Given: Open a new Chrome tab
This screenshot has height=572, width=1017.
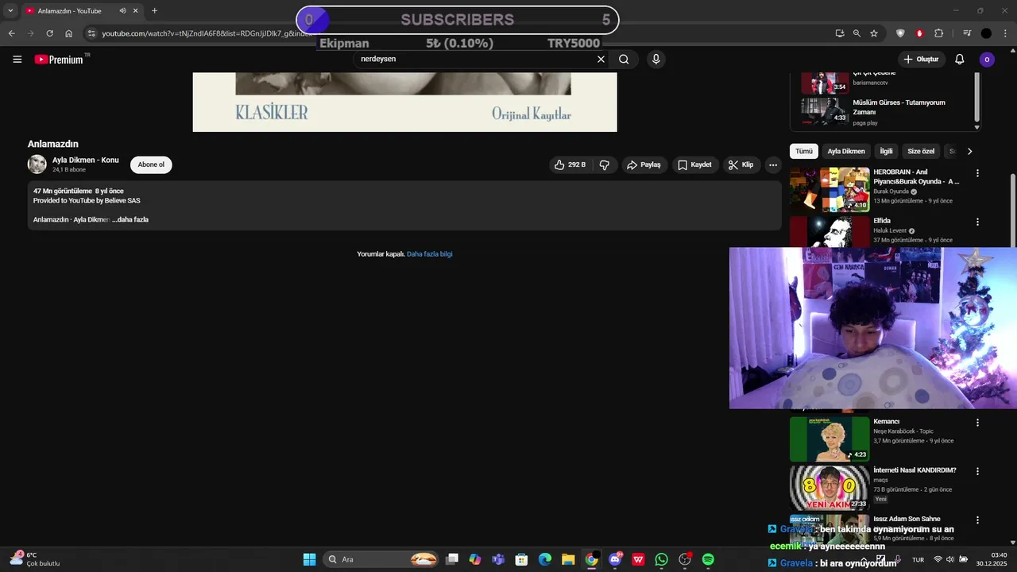Looking at the screenshot, I should click(x=154, y=11).
